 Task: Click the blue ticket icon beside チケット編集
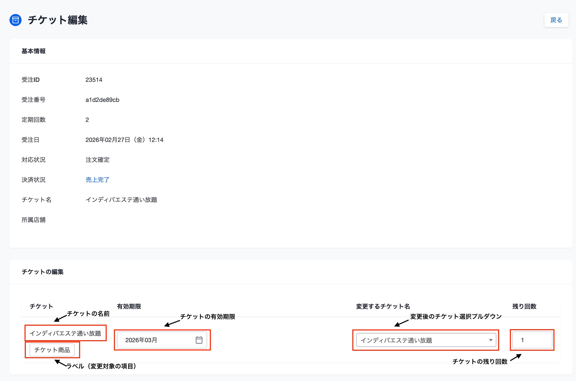tap(16, 20)
